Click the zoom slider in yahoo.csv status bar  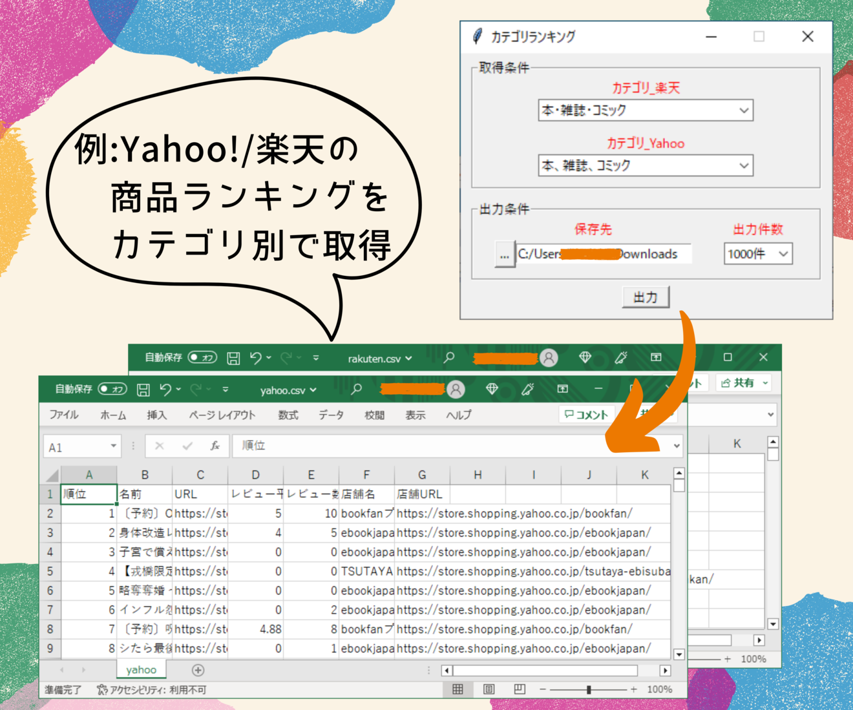(x=589, y=689)
